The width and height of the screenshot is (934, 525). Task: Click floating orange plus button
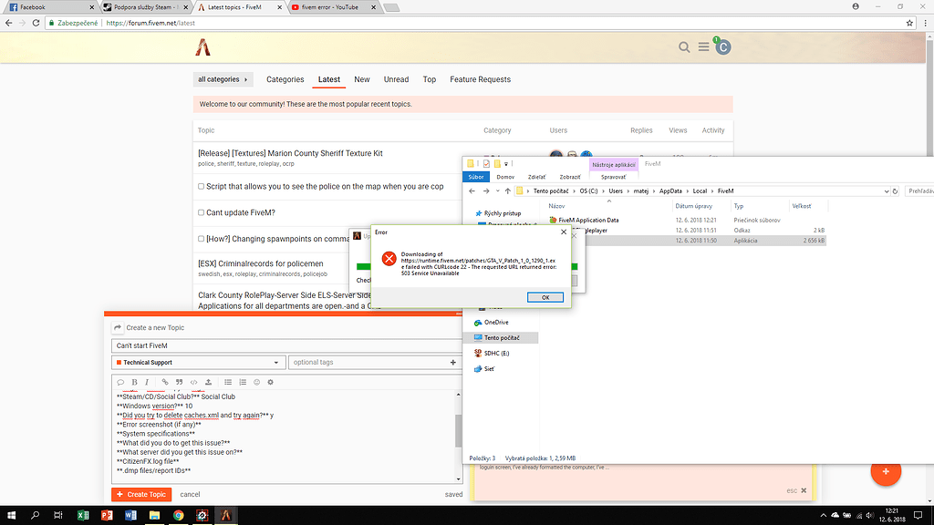tap(886, 471)
